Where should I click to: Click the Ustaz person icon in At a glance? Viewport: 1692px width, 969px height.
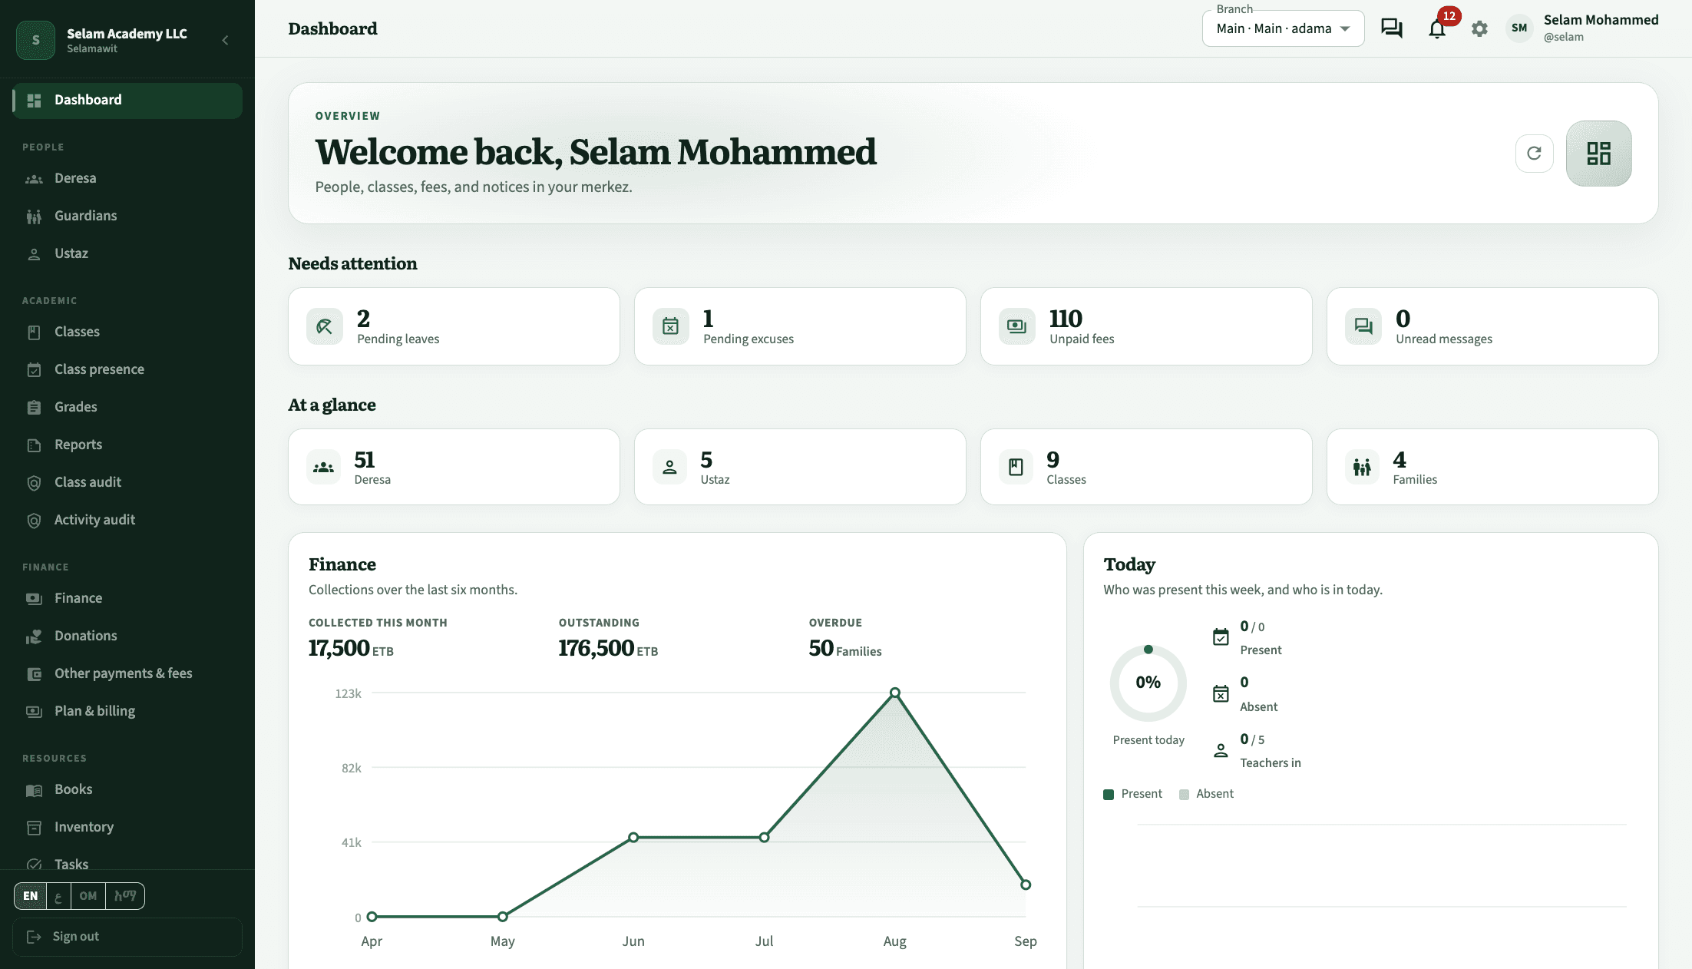pos(669,467)
